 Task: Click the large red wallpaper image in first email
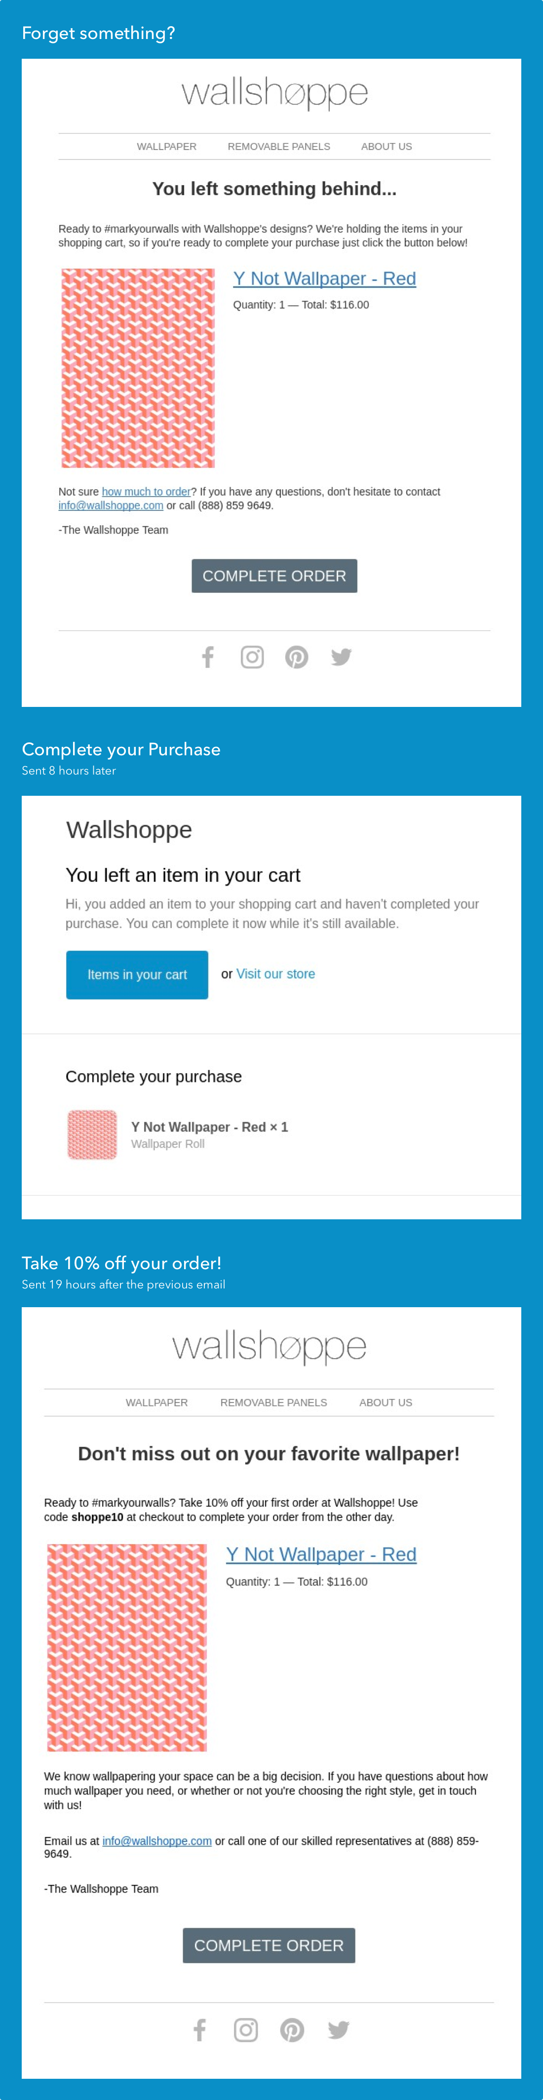pyautogui.click(x=138, y=368)
